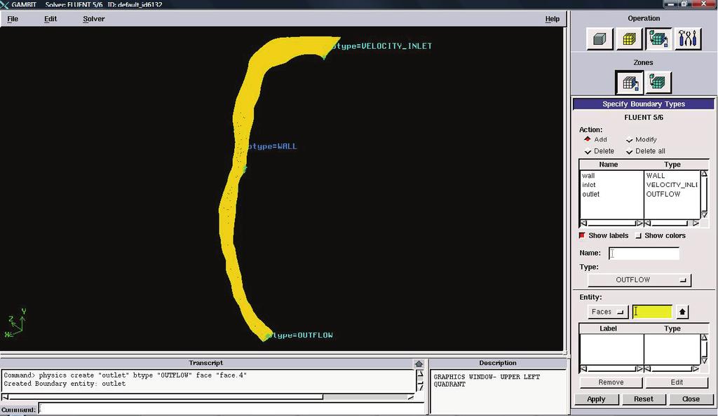Click the entity pick-list up-arrow icon
This screenshot has height=416, width=718.
coord(682,312)
